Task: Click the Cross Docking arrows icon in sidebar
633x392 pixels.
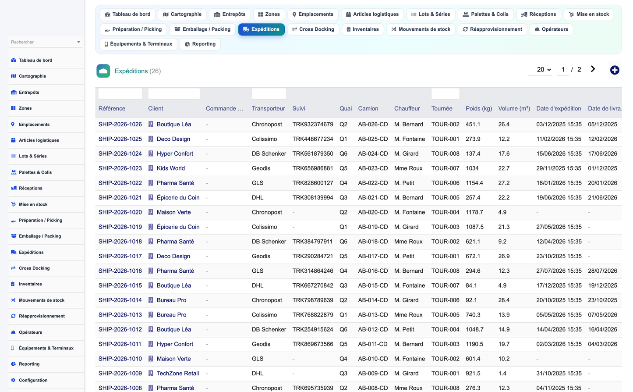Action: pyautogui.click(x=13, y=268)
